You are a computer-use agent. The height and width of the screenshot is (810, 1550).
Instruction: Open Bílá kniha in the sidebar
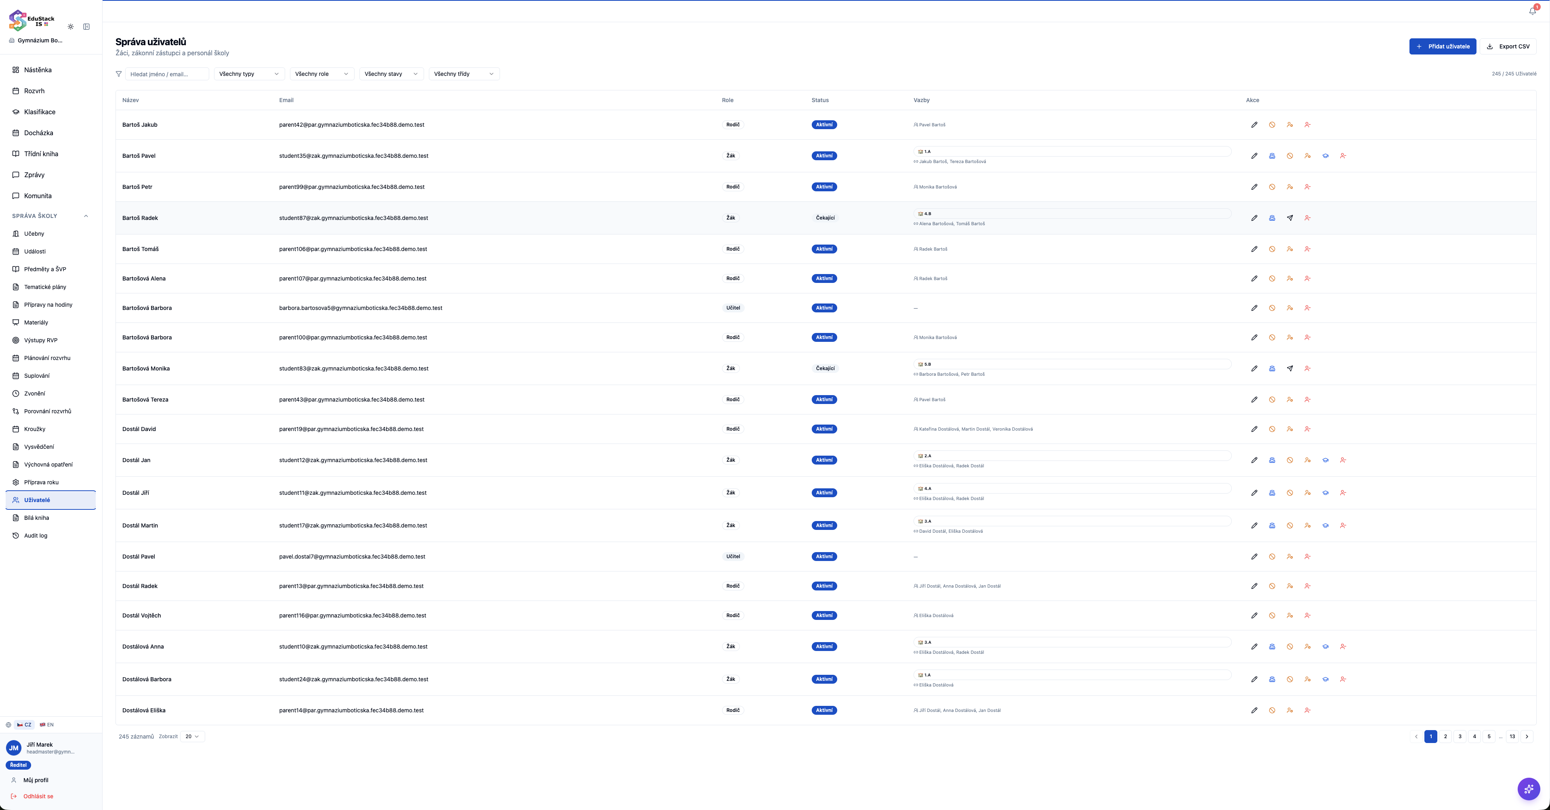click(50, 518)
